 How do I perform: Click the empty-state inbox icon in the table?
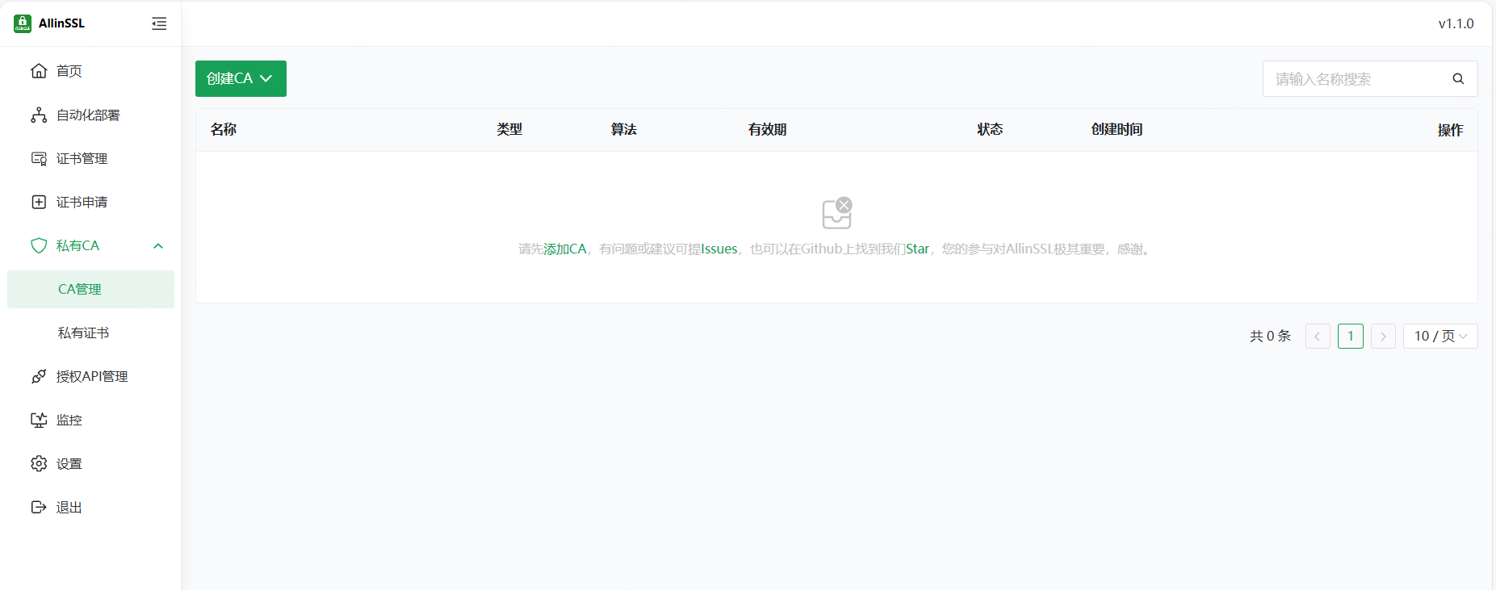click(x=837, y=213)
